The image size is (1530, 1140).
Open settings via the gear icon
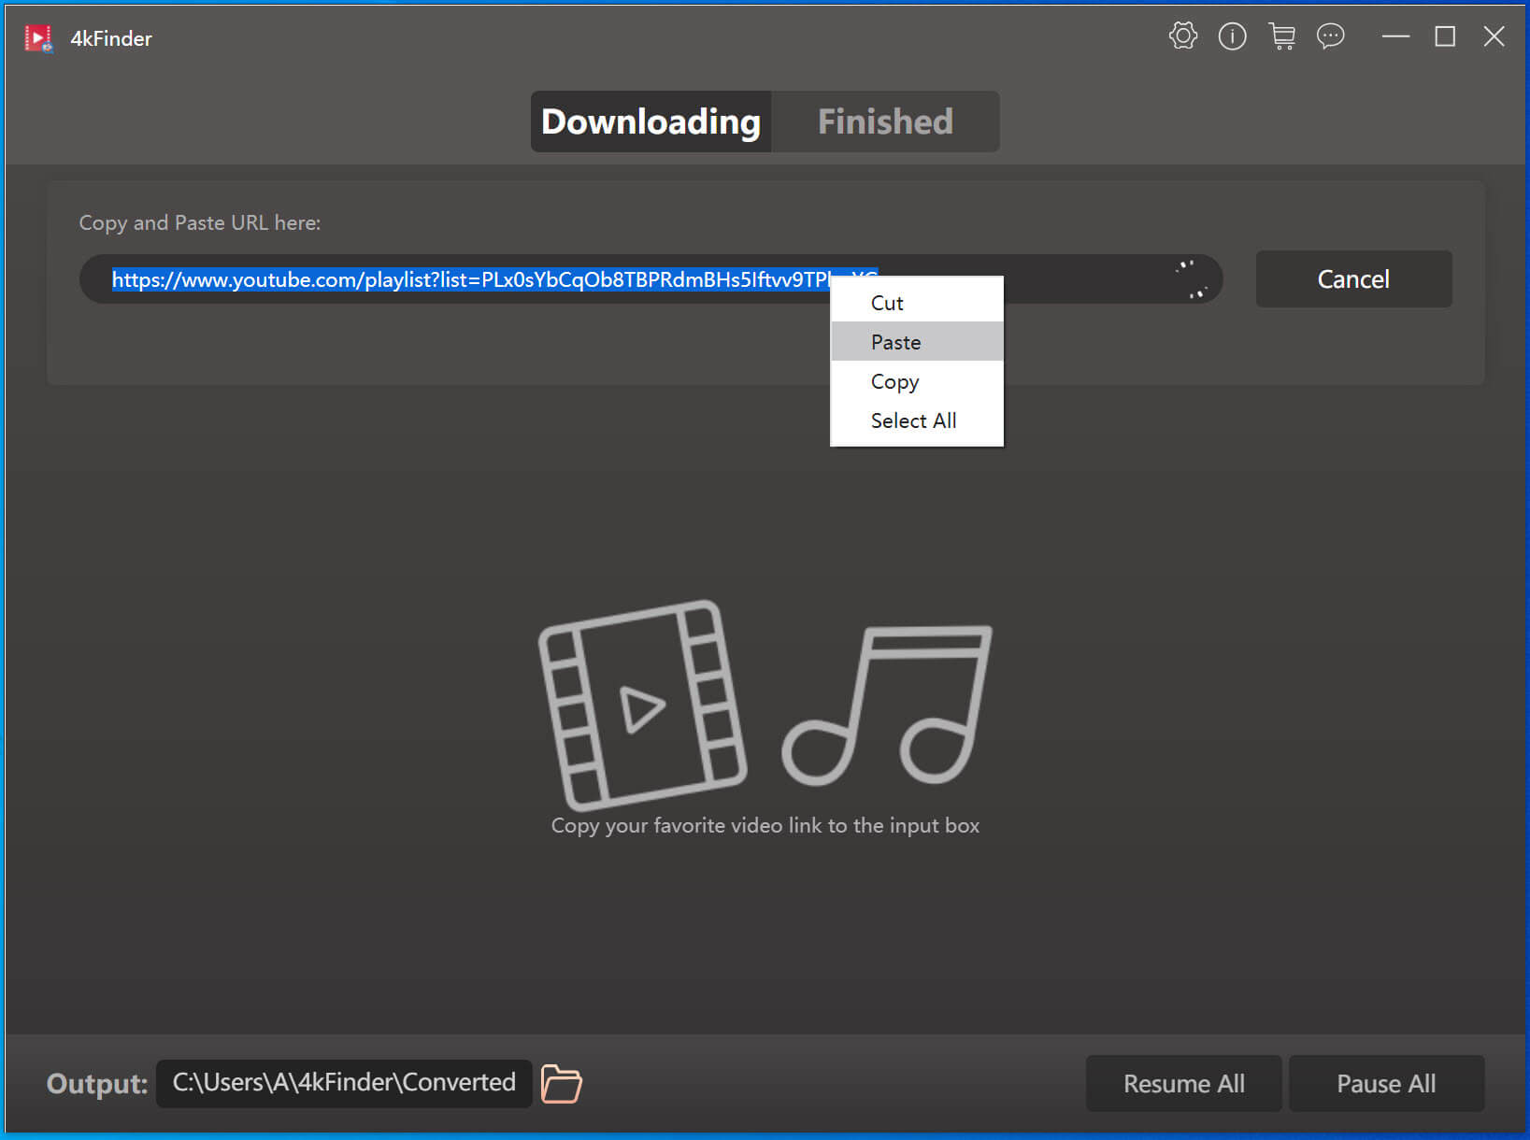1182,36
